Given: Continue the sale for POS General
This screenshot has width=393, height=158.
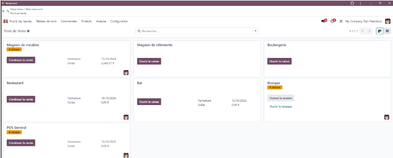Looking at the screenshot, I should point(21,143).
